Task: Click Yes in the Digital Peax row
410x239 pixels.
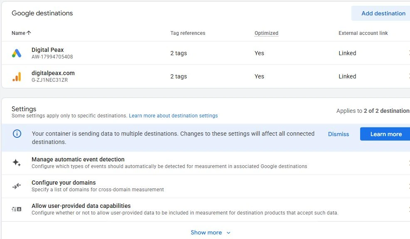Action: pos(259,53)
